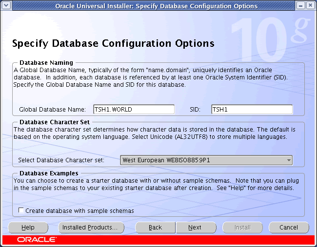Click the Database Naming group heading
This screenshot has height=247, width=317.
click(46, 63)
